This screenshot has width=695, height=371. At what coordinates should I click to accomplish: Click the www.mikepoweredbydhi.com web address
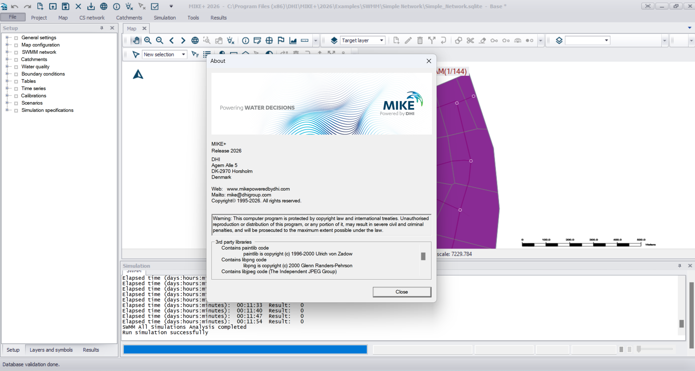point(258,189)
